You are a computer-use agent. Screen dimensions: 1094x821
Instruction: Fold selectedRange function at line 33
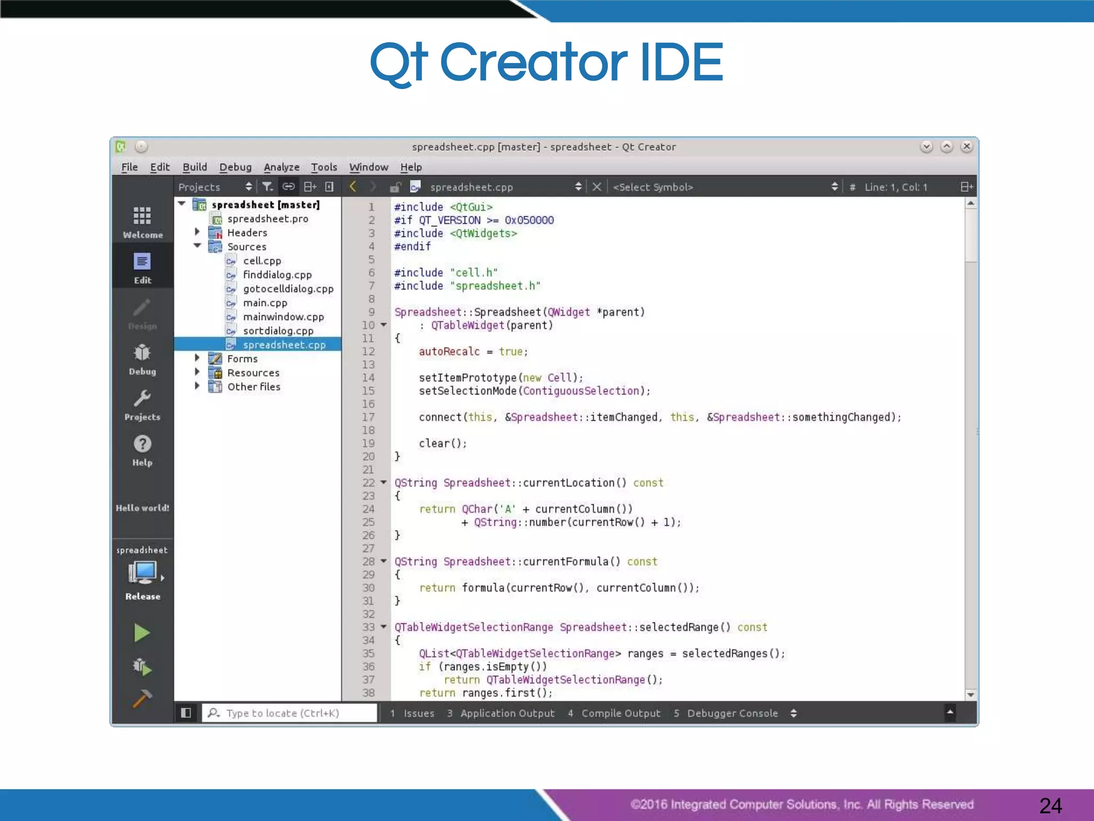(384, 626)
